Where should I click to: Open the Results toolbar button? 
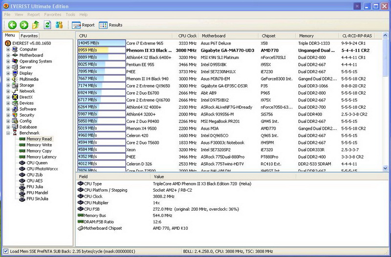[x=110, y=25]
